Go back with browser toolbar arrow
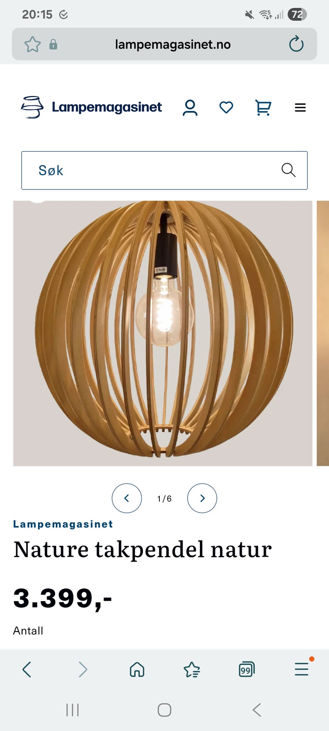Viewport: 329px width, 731px height. pyautogui.click(x=27, y=669)
